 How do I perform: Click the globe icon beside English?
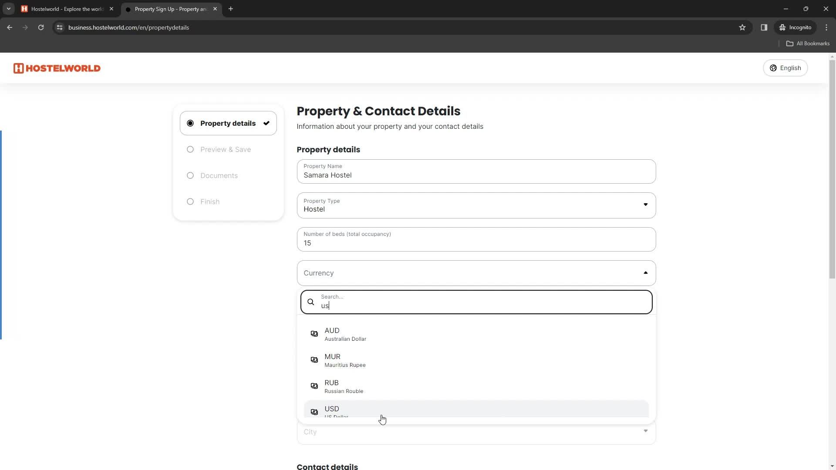[773, 68]
